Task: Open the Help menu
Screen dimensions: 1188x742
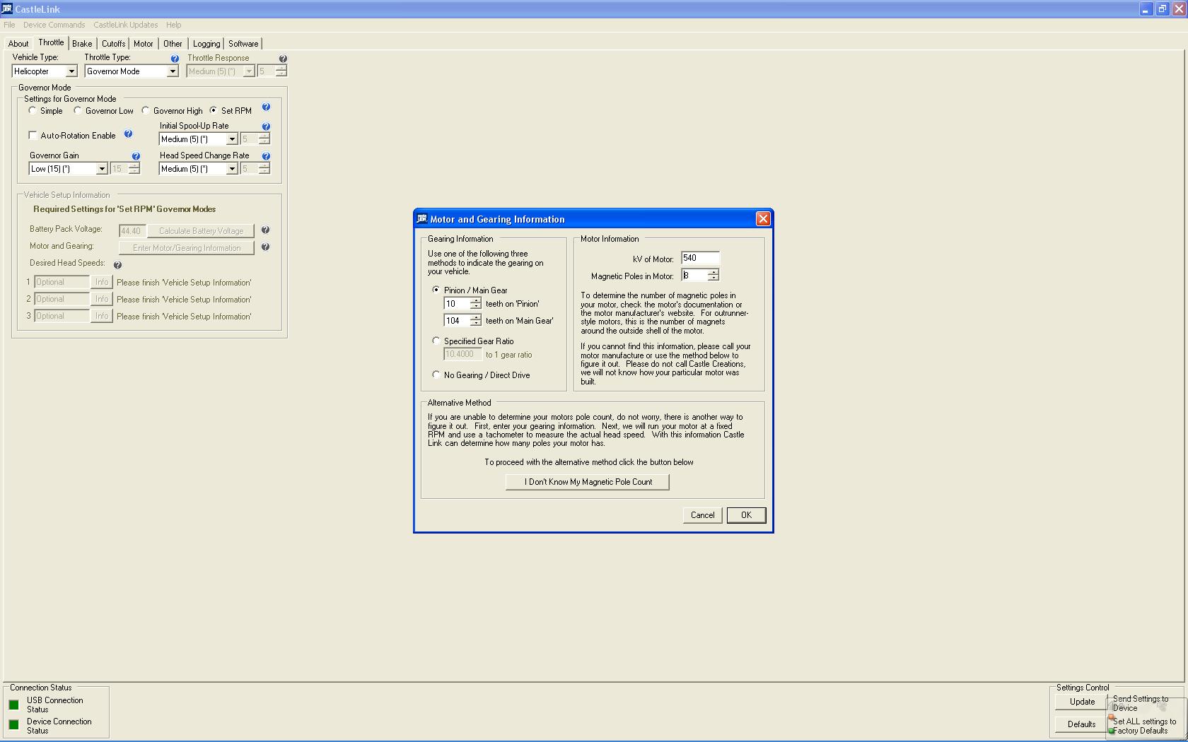Action: pyautogui.click(x=173, y=25)
